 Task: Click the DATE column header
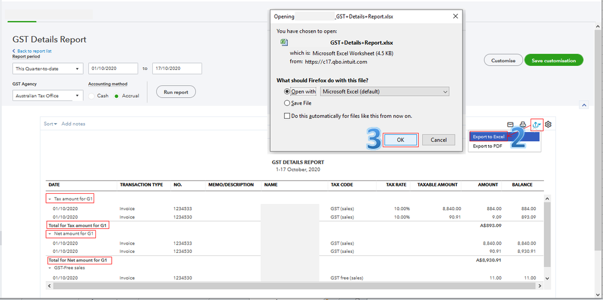[54, 185]
